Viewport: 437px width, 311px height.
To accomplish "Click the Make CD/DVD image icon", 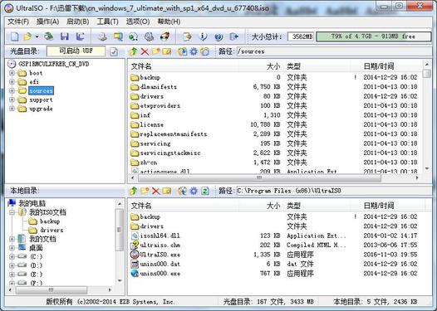I will (x=102, y=36).
